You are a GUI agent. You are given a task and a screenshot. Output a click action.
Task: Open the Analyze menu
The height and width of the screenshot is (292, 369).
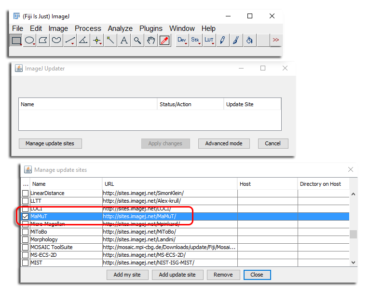(120, 28)
